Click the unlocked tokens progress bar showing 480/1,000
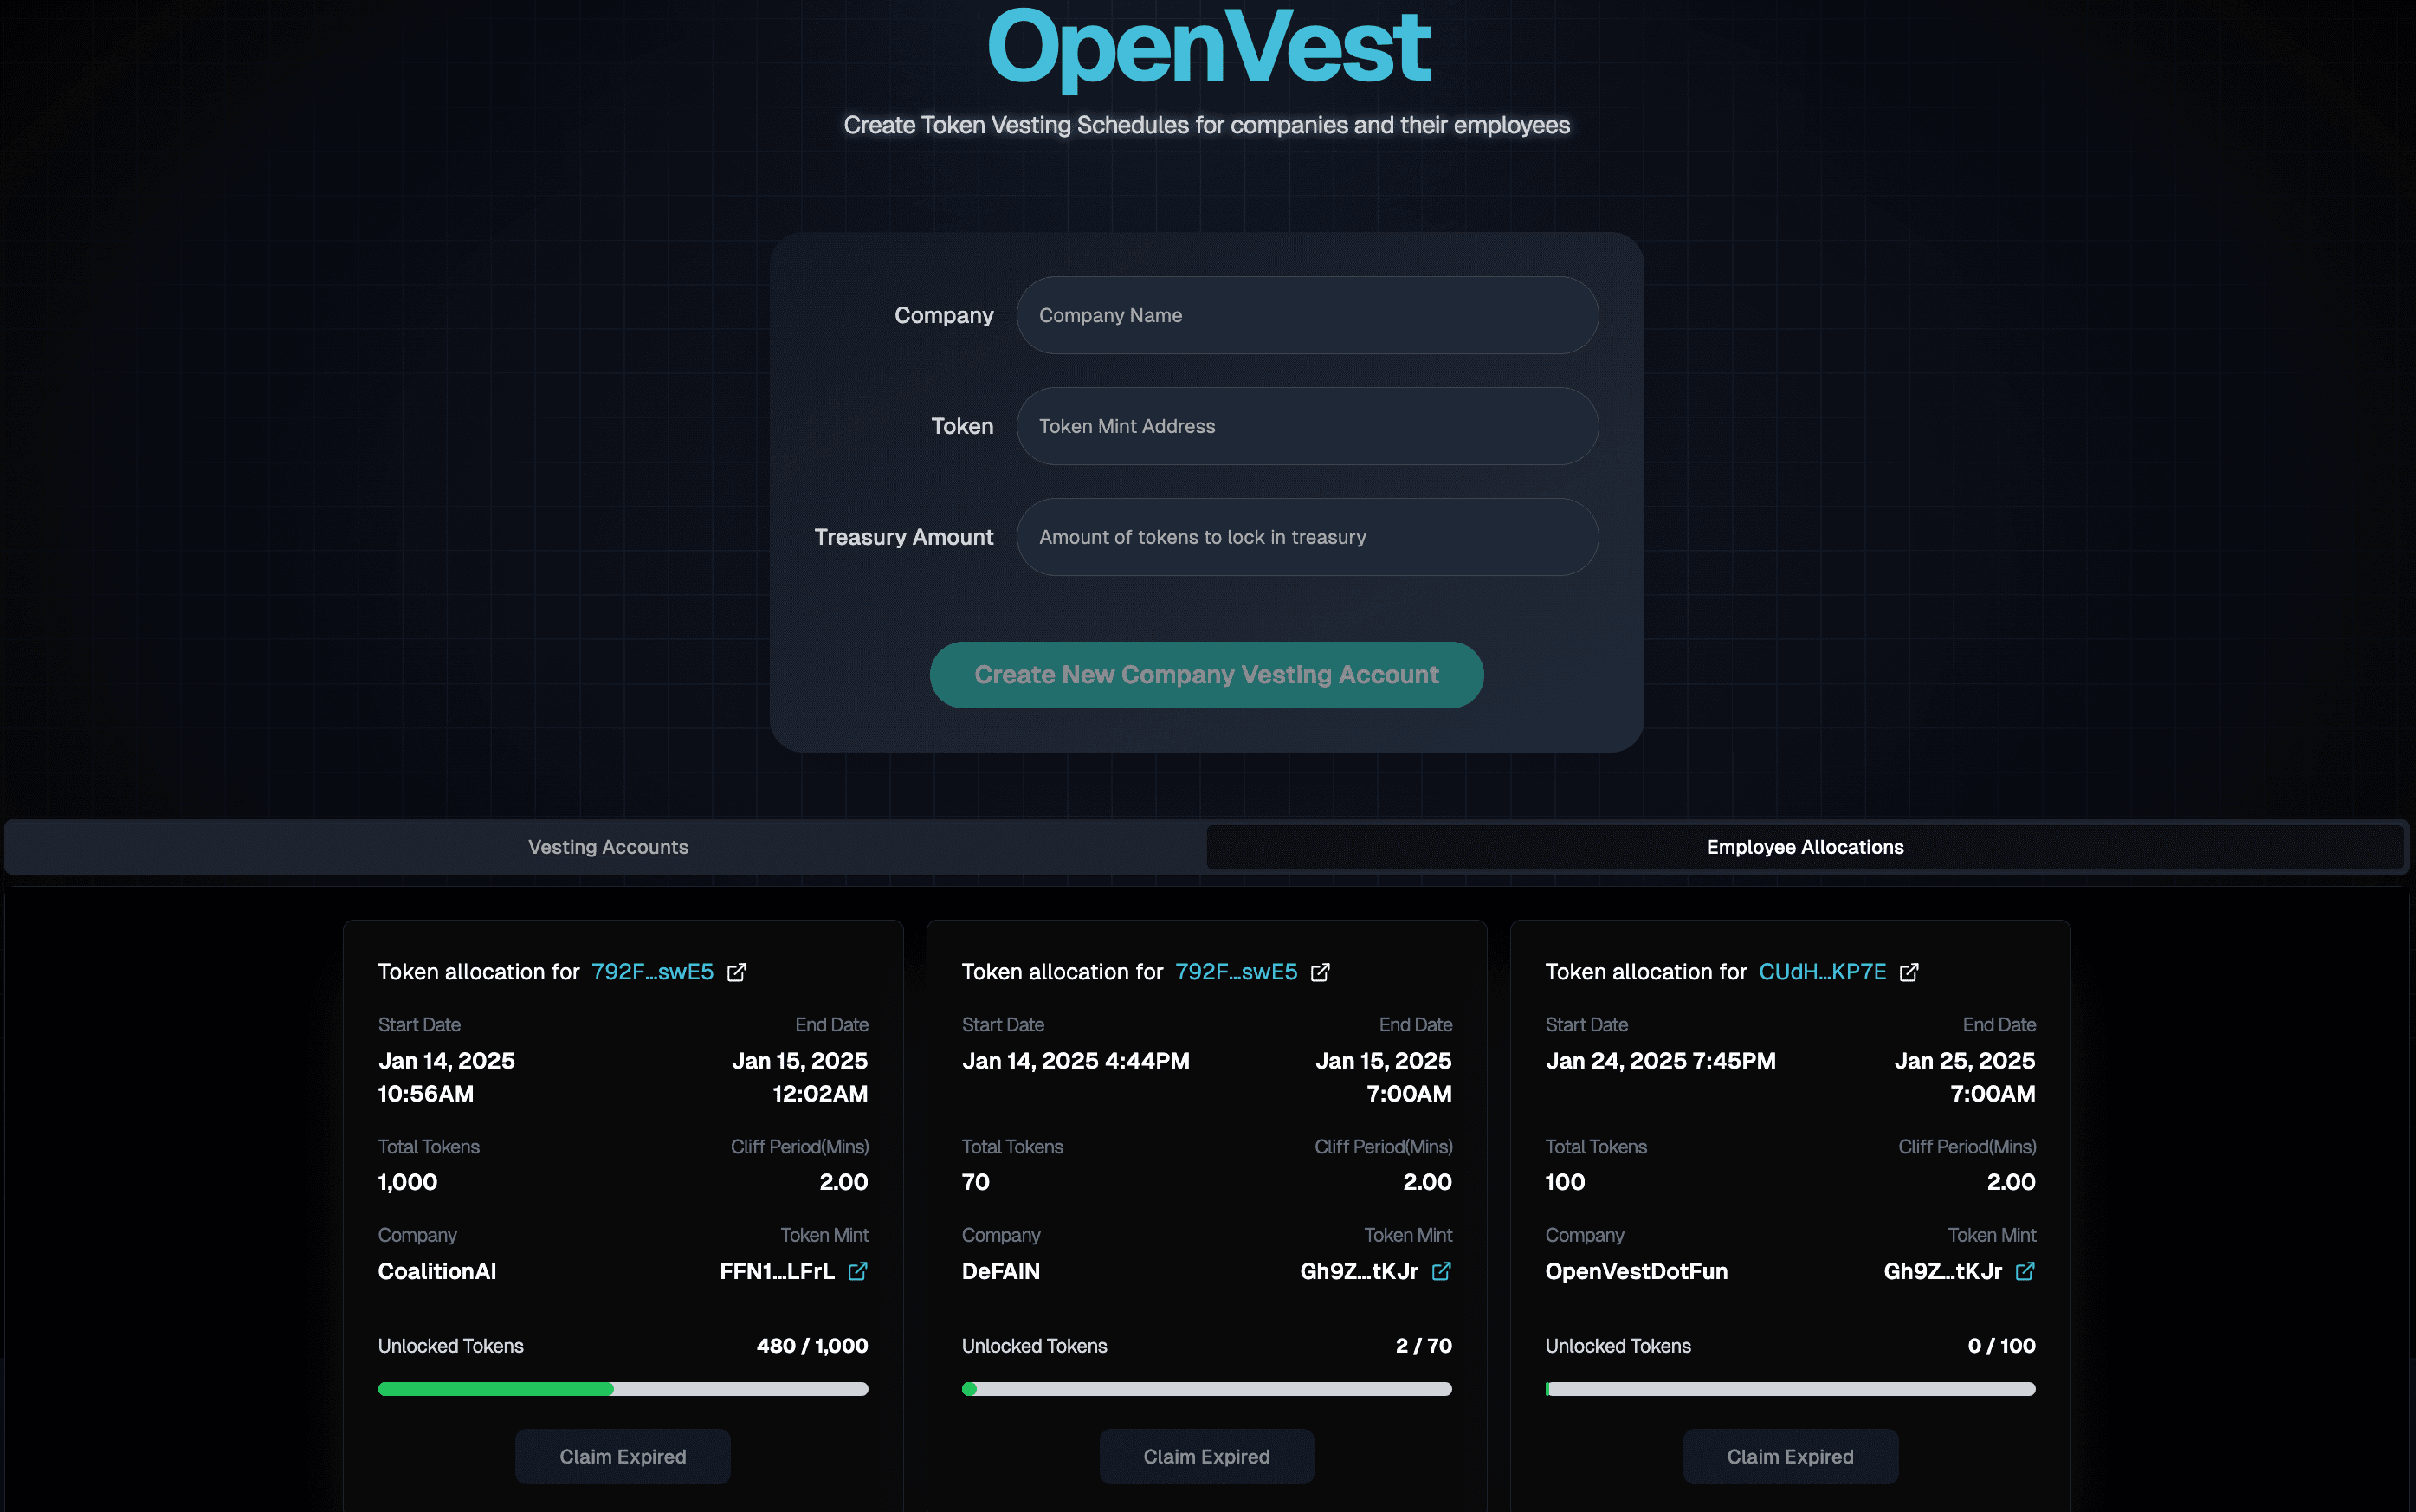Screen dimensions: 2416x1512 pos(622,1388)
